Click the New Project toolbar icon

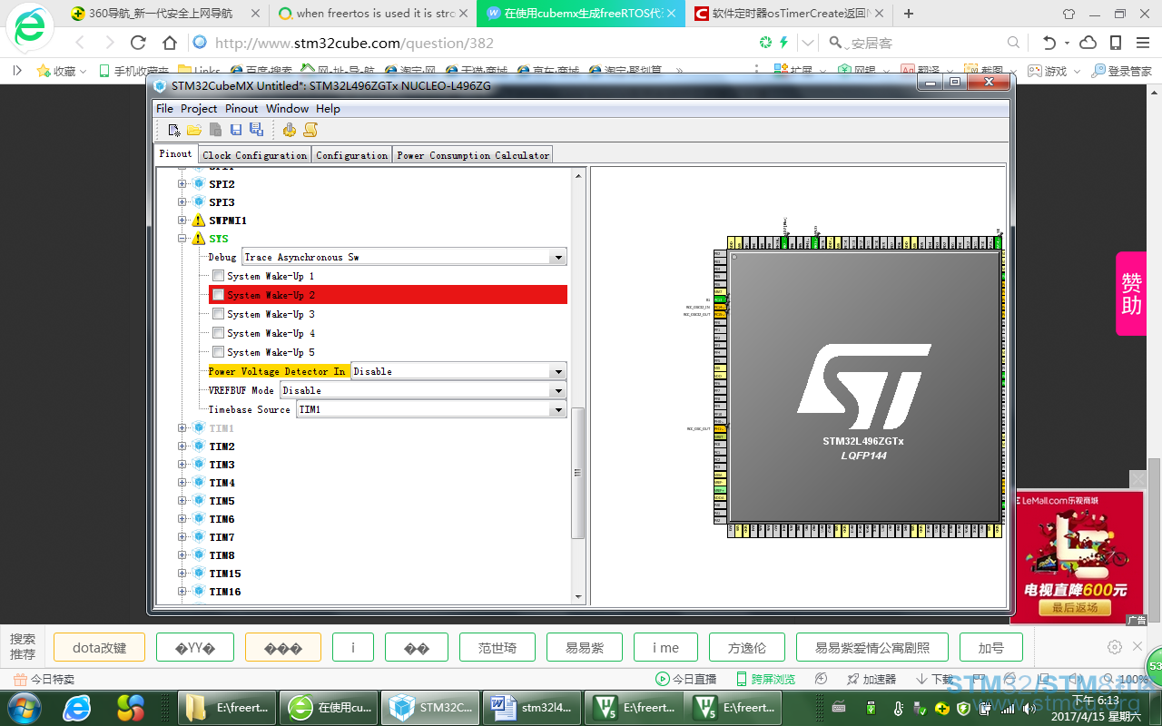click(x=174, y=130)
